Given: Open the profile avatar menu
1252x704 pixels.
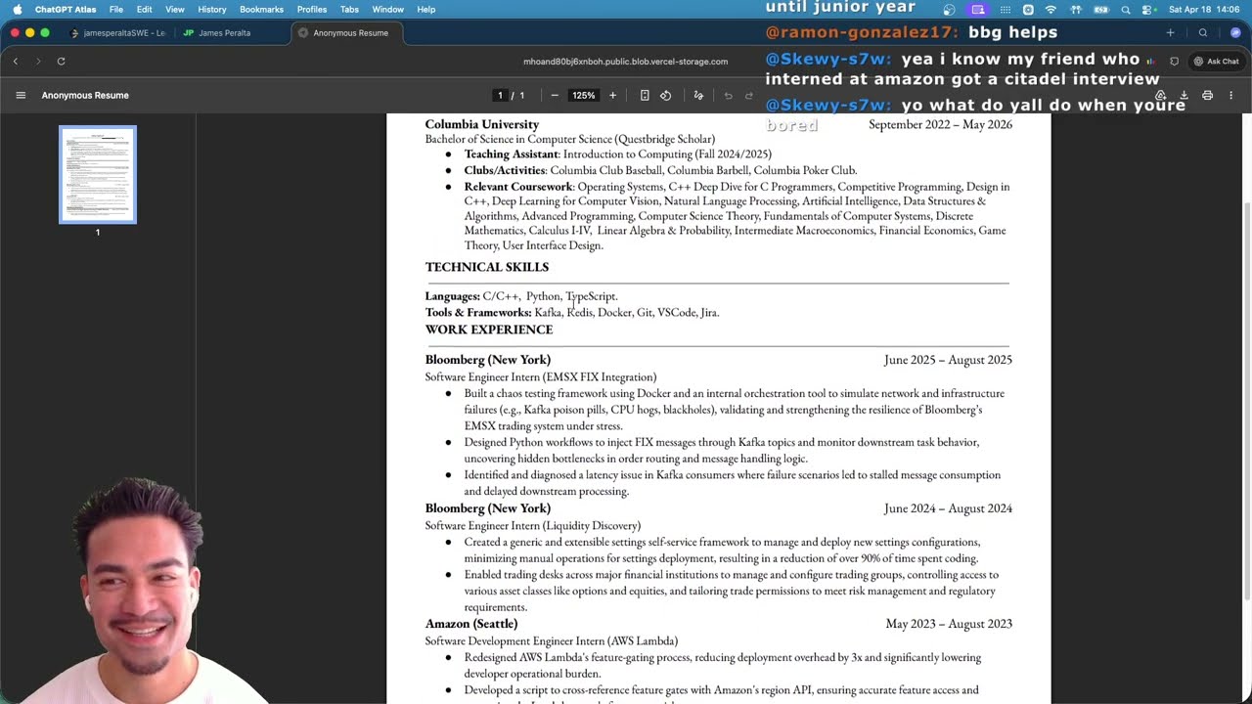Looking at the screenshot, I should pos(1235,32).
